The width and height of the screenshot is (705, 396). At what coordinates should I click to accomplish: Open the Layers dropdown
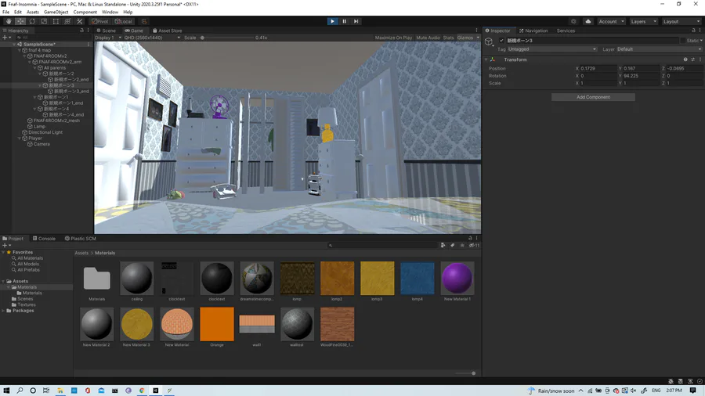[x=643, y=21]
